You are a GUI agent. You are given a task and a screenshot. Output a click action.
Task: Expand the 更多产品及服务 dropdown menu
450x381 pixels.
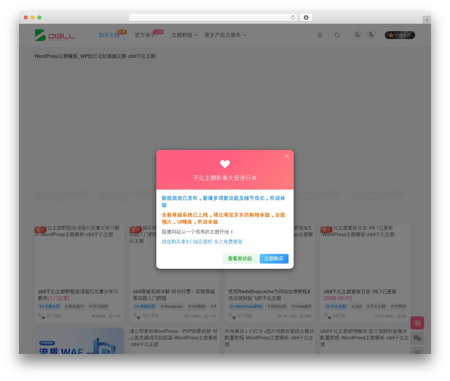pos(225,35)
